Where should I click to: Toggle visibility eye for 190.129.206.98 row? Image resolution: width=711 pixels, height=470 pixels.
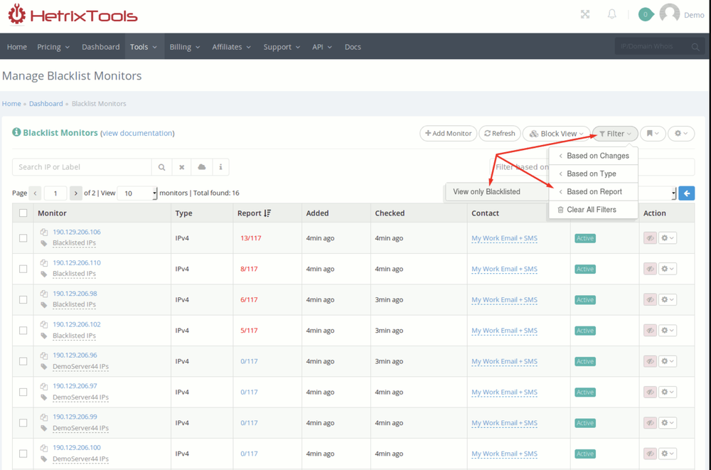coord(649,299)
